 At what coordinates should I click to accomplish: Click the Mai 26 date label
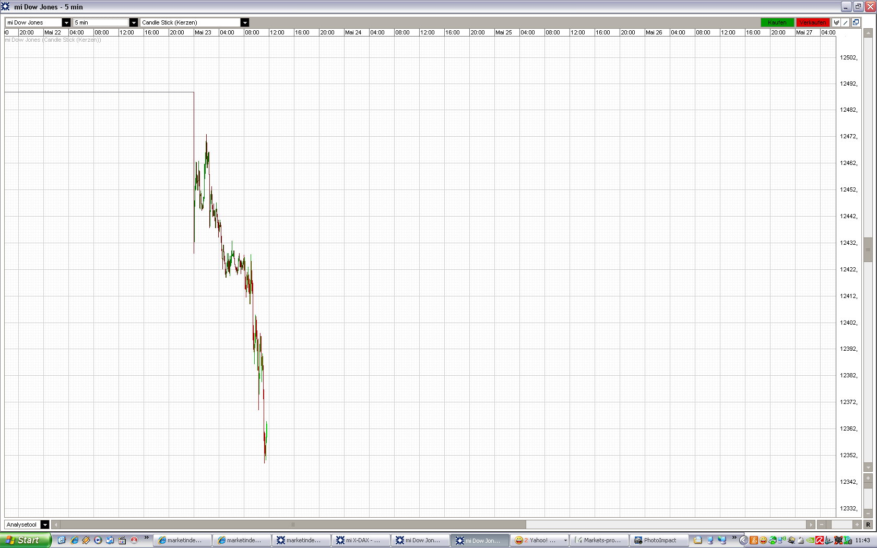[654, 32]
